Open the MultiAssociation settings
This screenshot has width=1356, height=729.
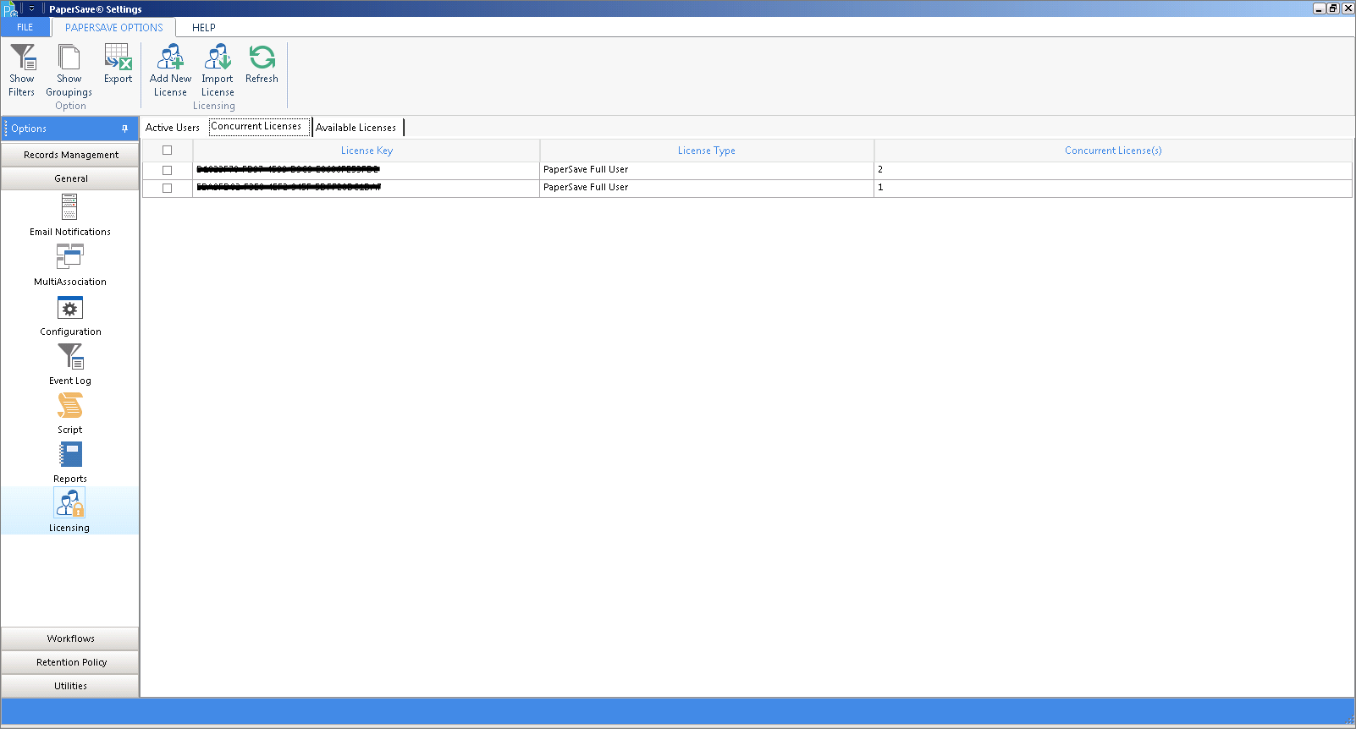[x=69, y=258]
